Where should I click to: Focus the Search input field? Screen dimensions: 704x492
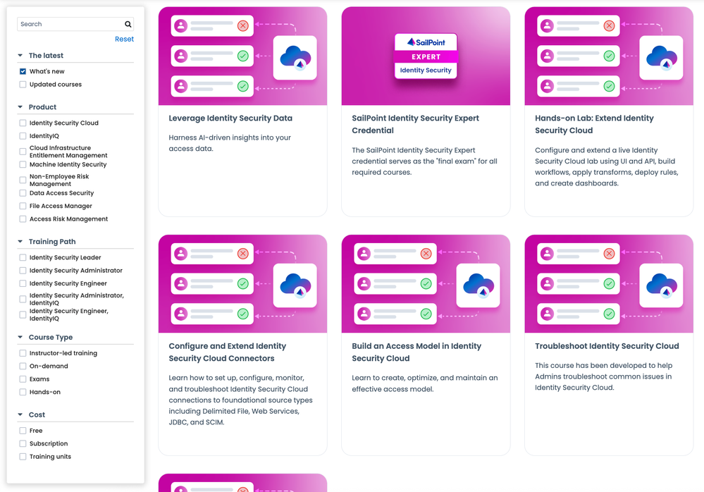[x=69, y=24]
